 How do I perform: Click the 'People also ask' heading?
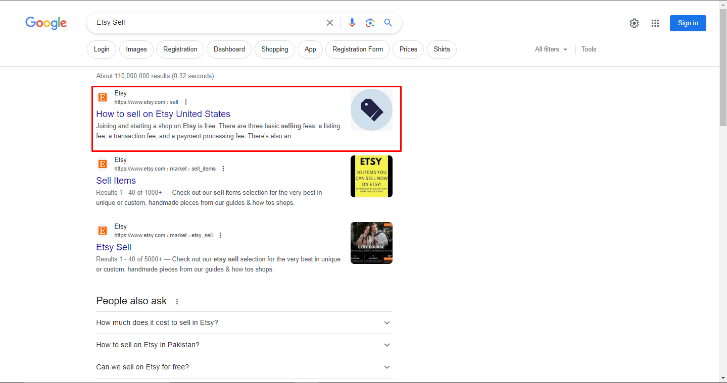pyautogui.click(x=131, y=301)
